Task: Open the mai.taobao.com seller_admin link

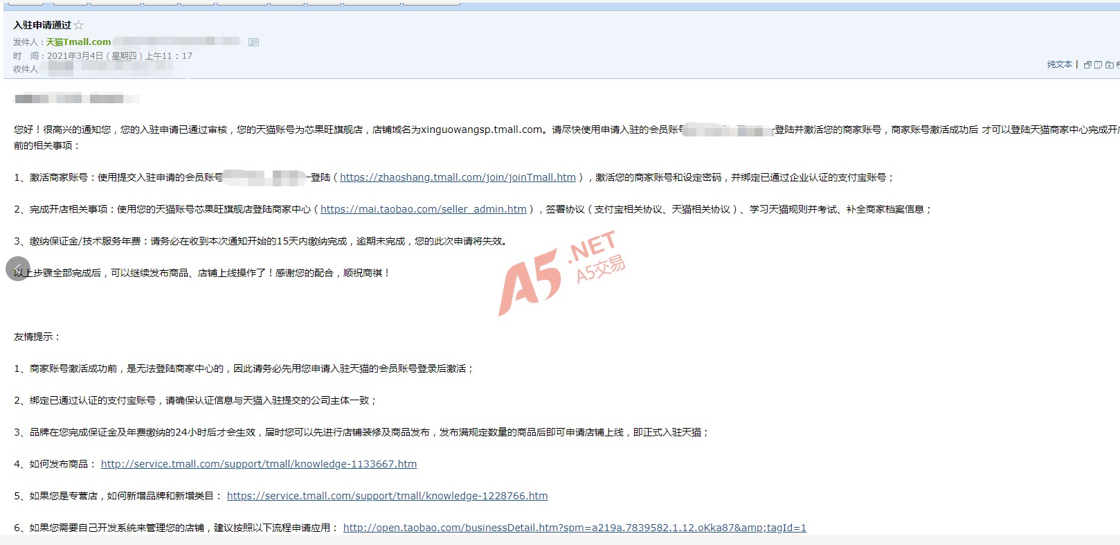Action: coord(424,209)
